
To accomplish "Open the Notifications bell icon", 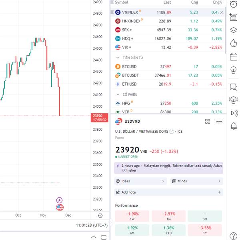I will click(x=234, y=126).
